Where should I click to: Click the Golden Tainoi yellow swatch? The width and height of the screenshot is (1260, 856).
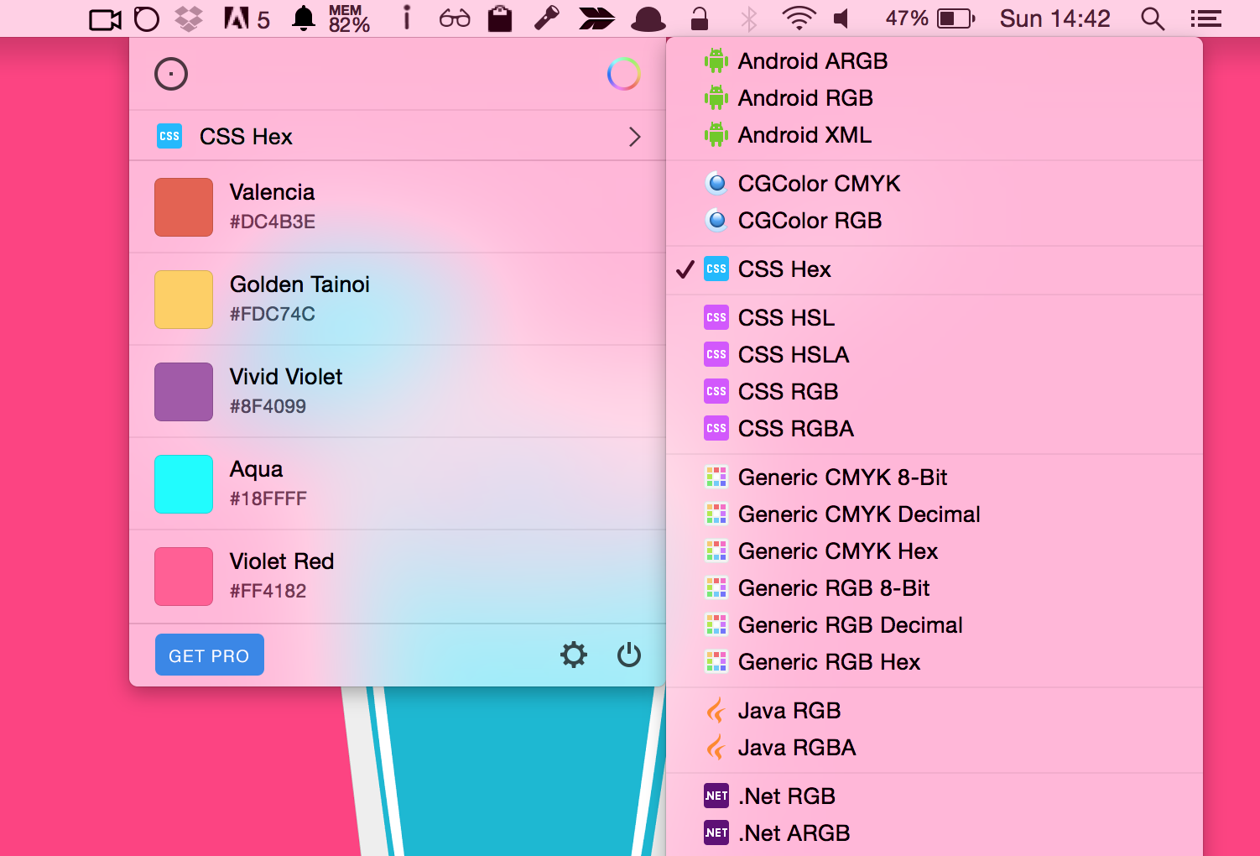(184, 300)
